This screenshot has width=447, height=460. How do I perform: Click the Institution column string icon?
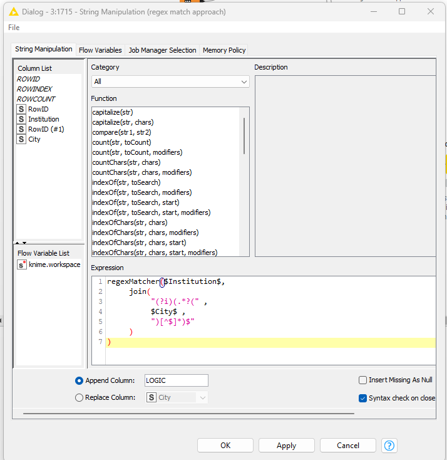coord(21,119)
